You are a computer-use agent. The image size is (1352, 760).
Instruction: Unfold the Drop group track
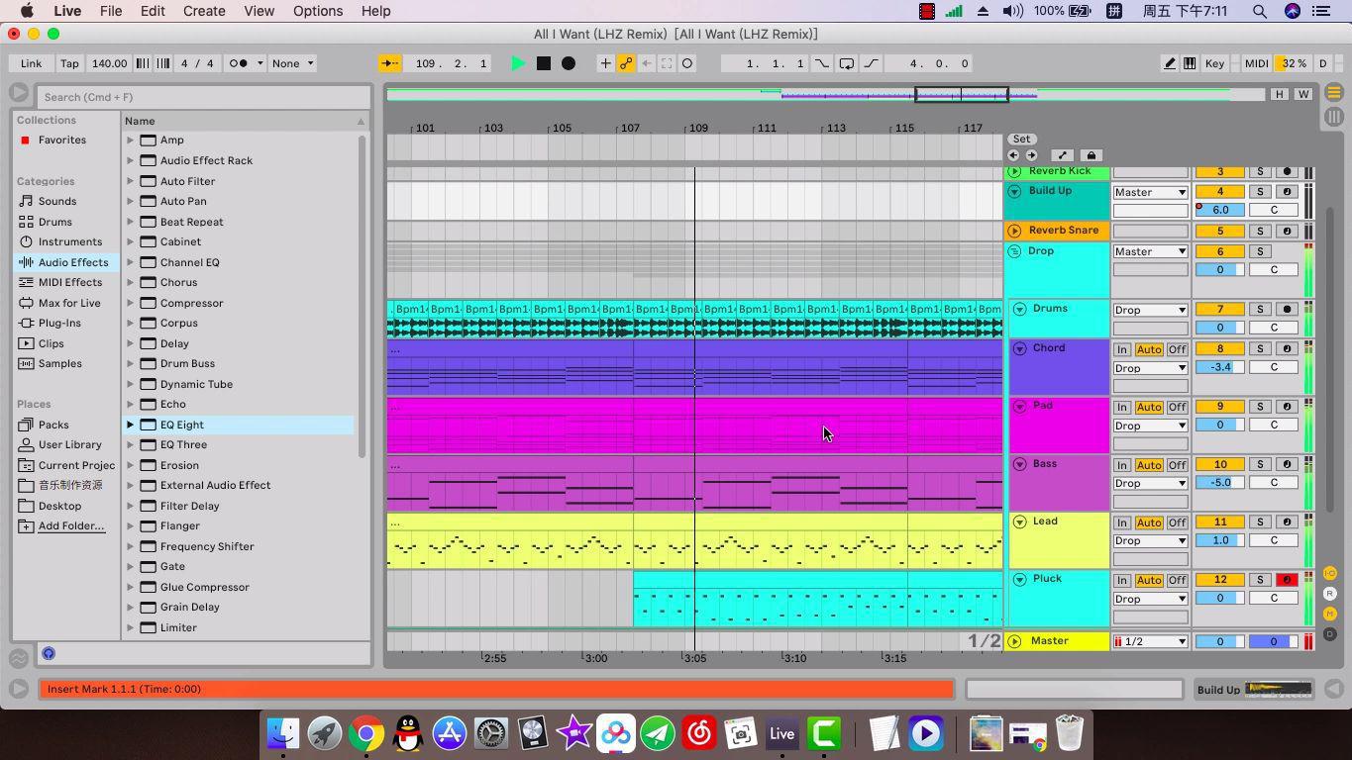click(x=1014, y=251)
